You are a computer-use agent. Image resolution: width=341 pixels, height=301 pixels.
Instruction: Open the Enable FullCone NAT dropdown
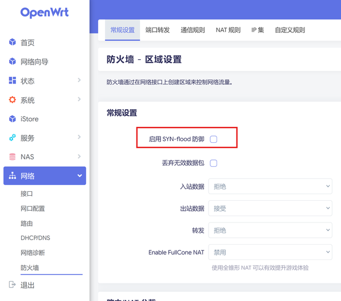point(270,252)
